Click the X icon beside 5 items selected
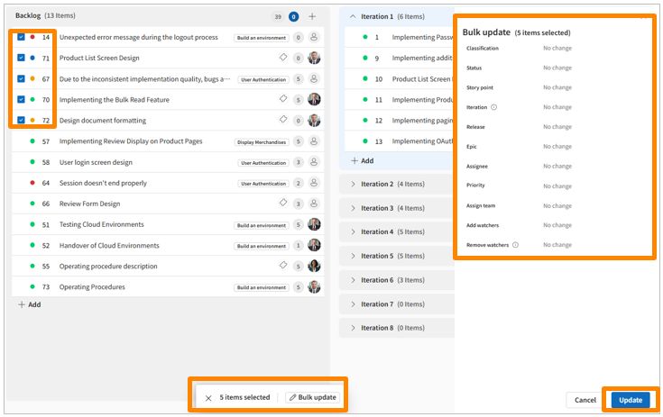 pyautogui.click(x=208, y=397)
